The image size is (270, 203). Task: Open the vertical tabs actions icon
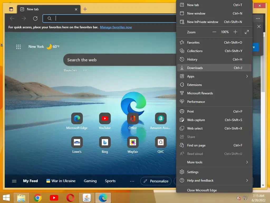(x=11, y=9)
